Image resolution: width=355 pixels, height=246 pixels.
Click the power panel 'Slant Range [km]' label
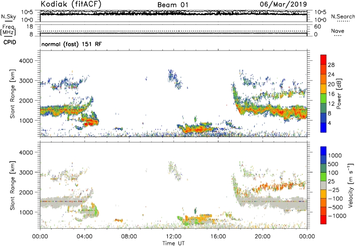tap(12, 94)
